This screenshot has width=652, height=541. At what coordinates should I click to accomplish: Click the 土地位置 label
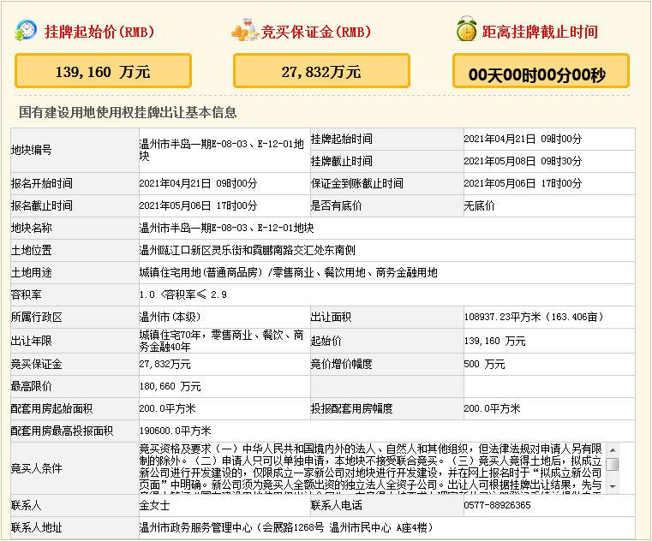tap(31, 250)
